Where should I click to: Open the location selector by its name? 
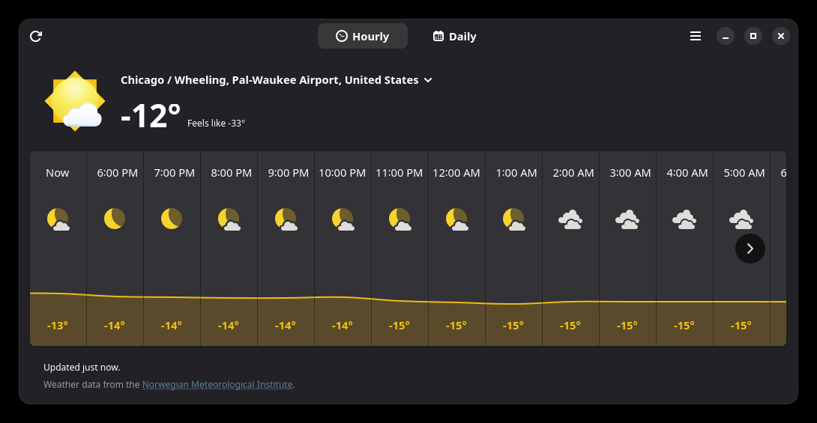[x=269, y=80]
